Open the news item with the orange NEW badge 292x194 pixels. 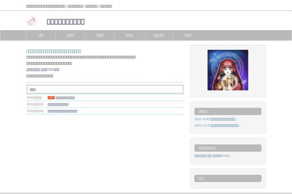point(65,98)
